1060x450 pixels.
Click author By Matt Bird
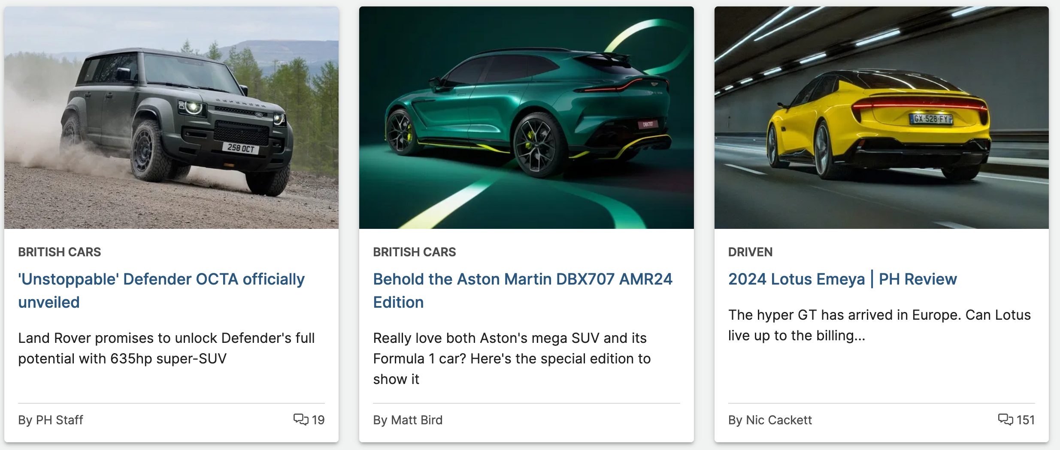(x=408, y=420)
